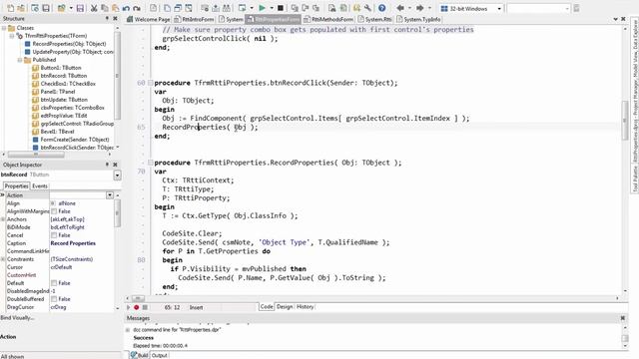Image resolution: width=639 pixels, height=359 pixels.
Task: Toggle the Default property checkbox
Action: (54, 283)
